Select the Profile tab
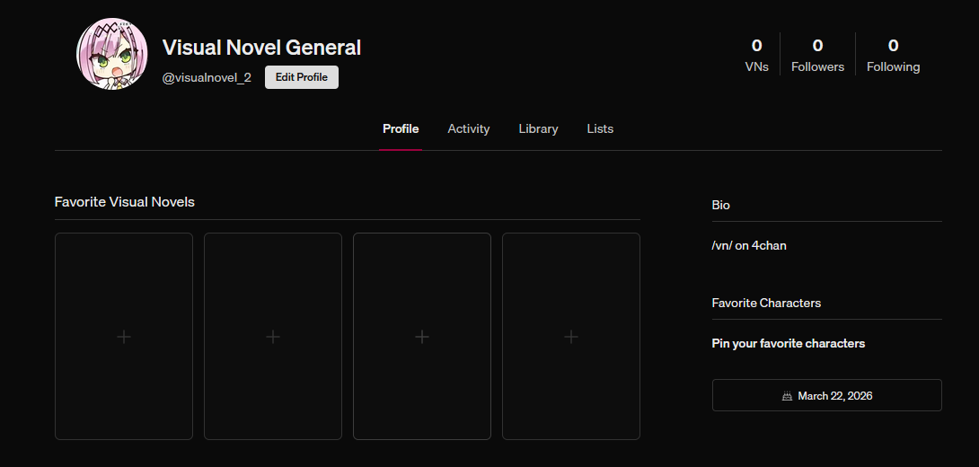The image size is (979, 467). click(x=401, y=128)
